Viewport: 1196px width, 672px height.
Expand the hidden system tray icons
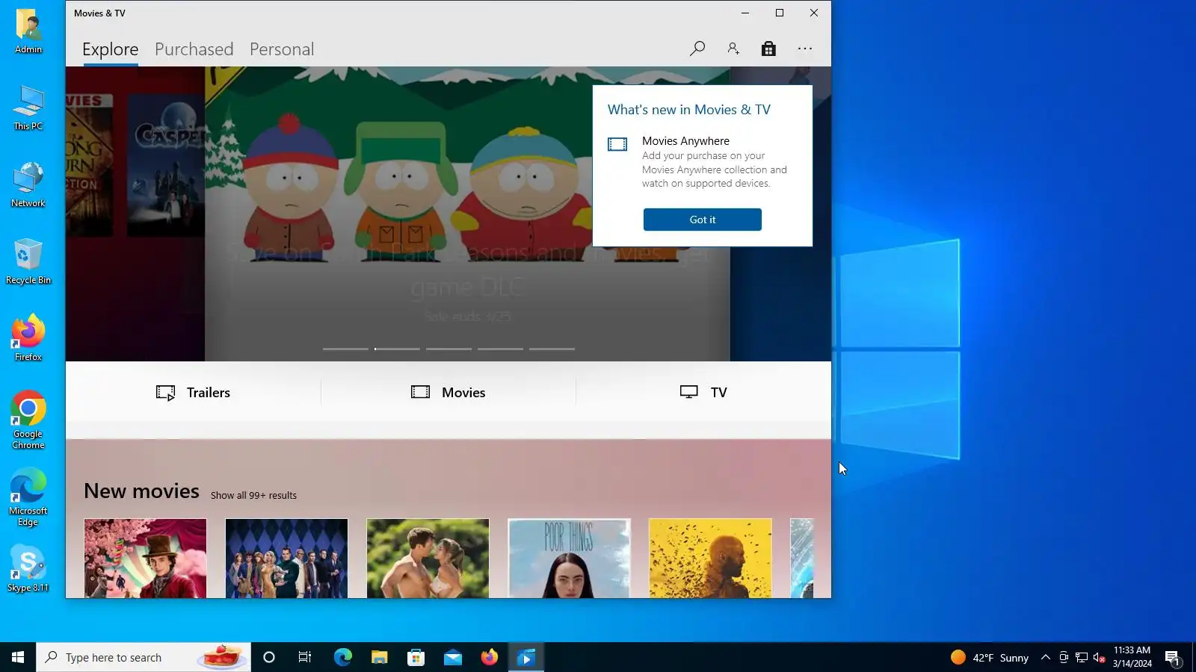tap(1046, 657)
